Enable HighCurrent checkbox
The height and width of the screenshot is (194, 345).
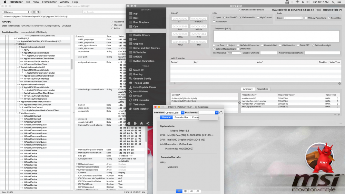click(x=258, y=17)
